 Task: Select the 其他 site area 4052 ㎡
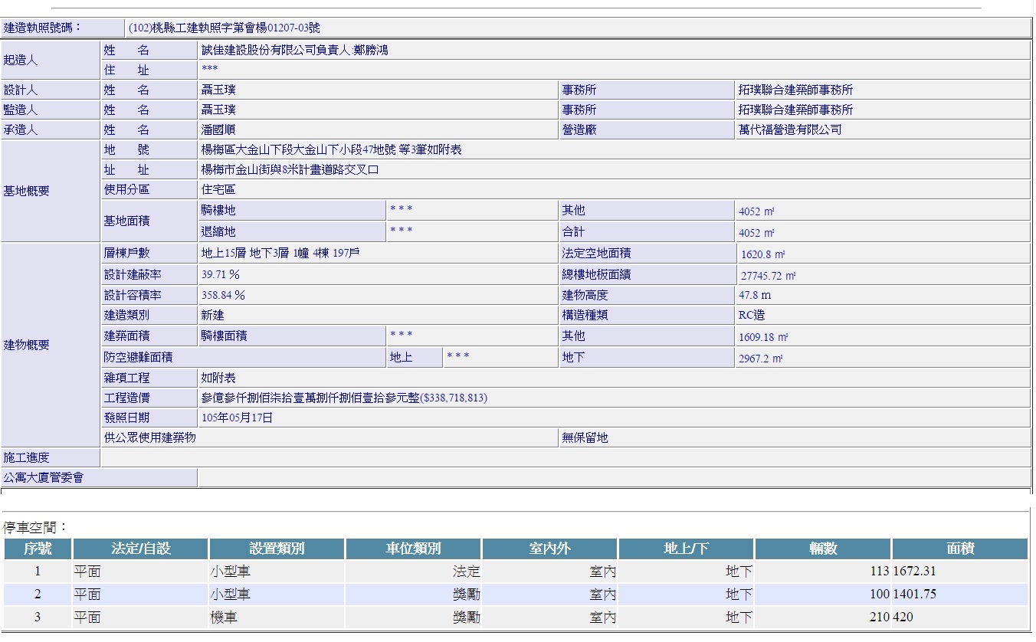tap(756, 211)
